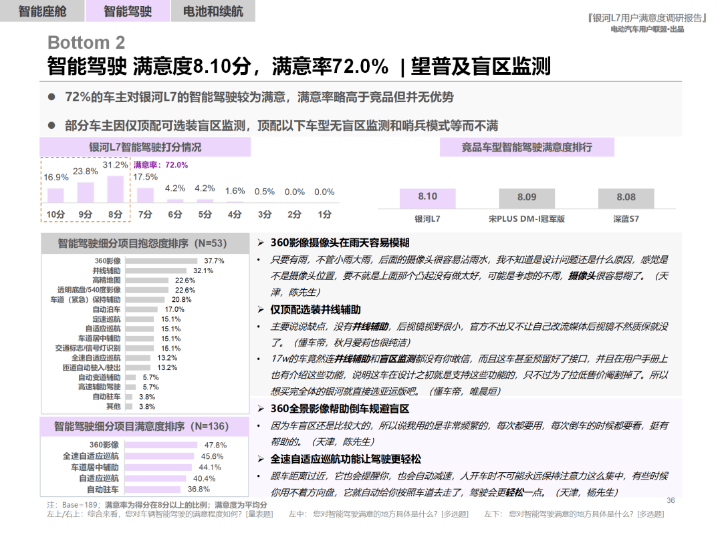Click the page number 36
722x541 pixels.
671,500
